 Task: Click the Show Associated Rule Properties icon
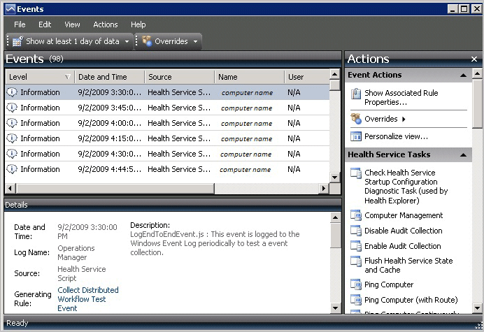[x=356, y=94]
